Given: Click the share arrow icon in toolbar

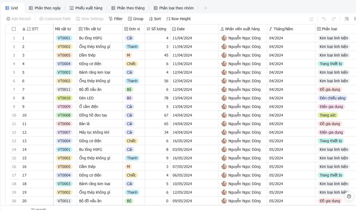Looking at the screenshot, I should coord(311,19).
